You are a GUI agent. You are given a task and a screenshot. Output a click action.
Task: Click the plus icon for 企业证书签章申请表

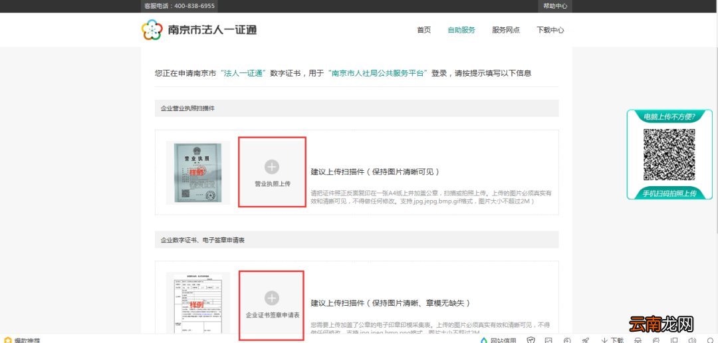272,298
